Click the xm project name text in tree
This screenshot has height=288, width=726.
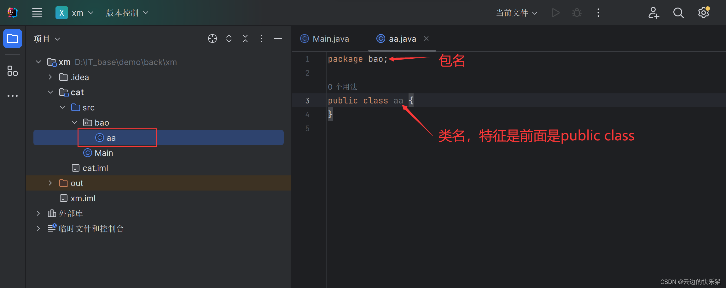pyautogui.click(x=65, y=62)
